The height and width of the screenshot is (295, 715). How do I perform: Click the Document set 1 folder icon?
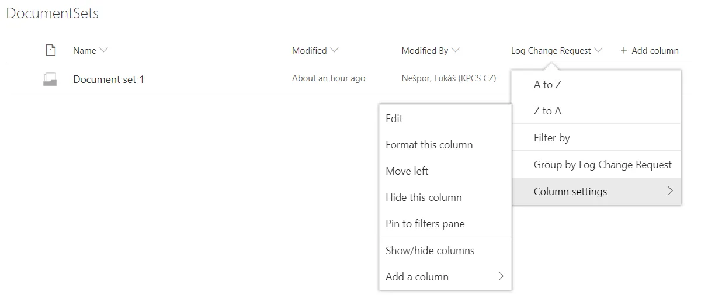[x=50, y=79]
